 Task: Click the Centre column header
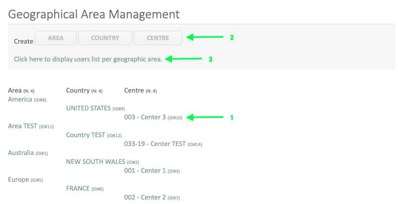point(134,91)
